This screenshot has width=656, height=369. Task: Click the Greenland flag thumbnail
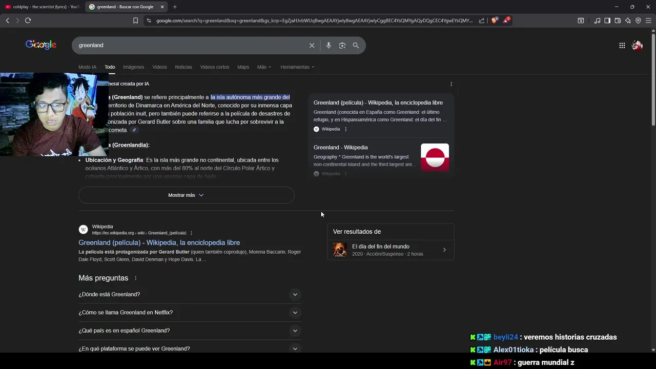(x=435, y=157)
